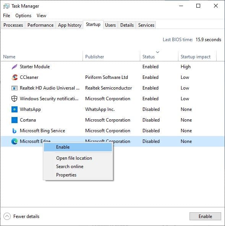Viewport: 225px width, 226px height.
Task: Click Disabled status in Microsoft Edge row
Action: 151,141
